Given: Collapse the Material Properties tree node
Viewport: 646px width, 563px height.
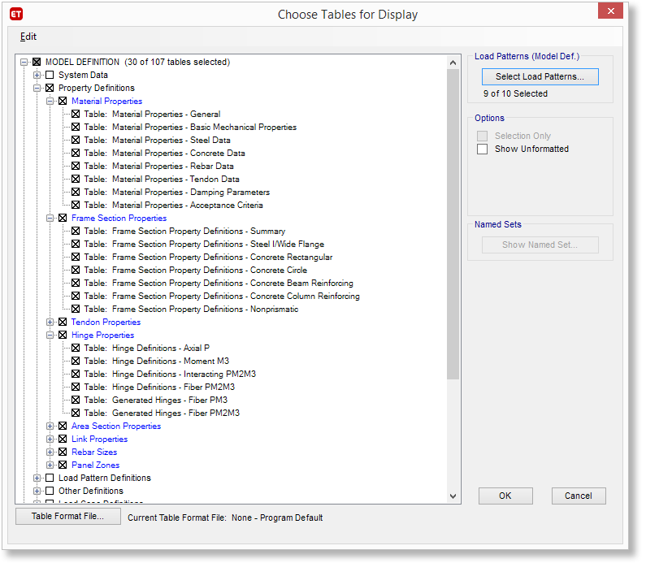Looking at the screenshot, I should (x=50, y=101).
